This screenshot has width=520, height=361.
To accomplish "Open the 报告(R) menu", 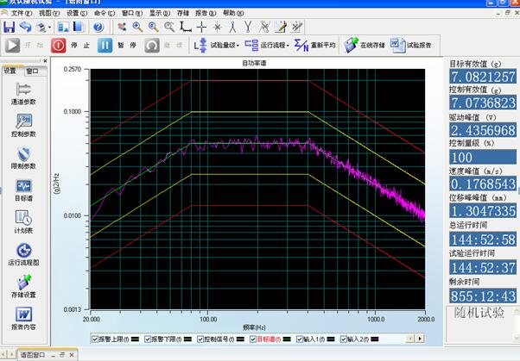I will (206, 13).
